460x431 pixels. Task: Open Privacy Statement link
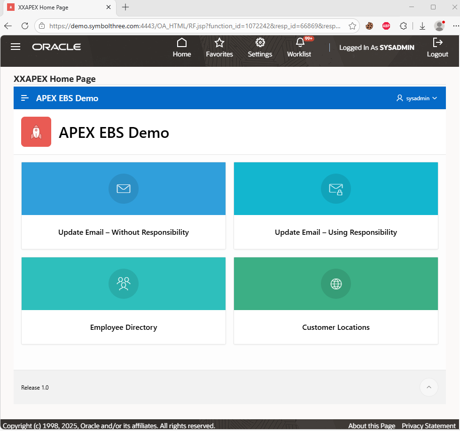(429, 426)
